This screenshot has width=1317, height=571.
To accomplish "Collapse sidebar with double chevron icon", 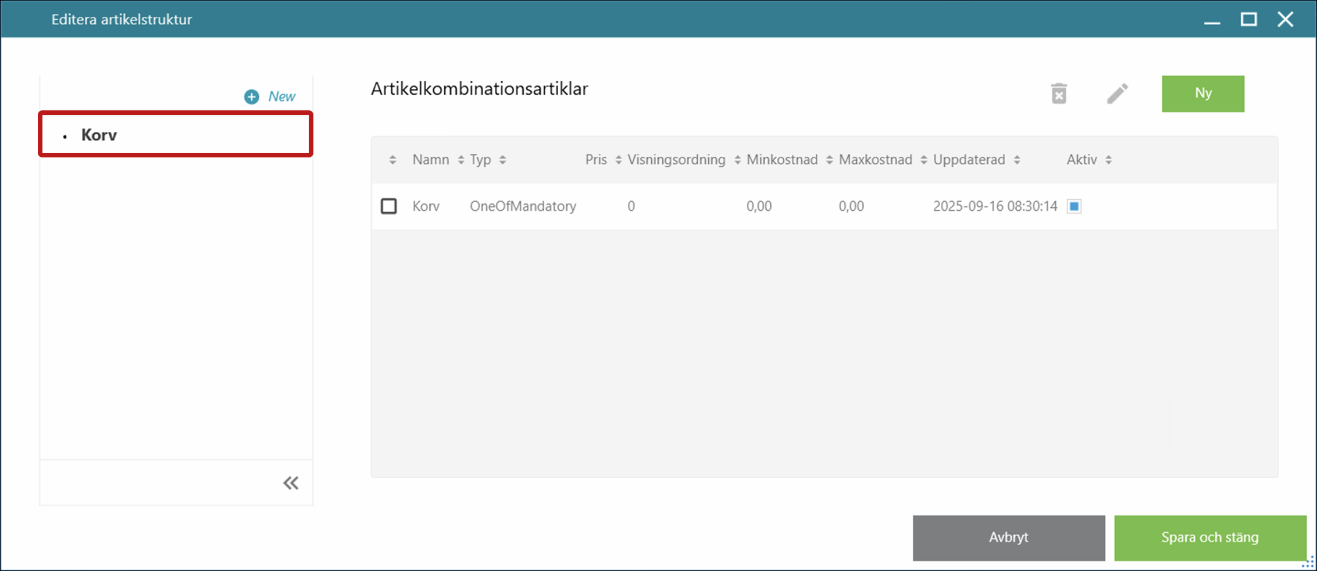I will tap(291, 483).
